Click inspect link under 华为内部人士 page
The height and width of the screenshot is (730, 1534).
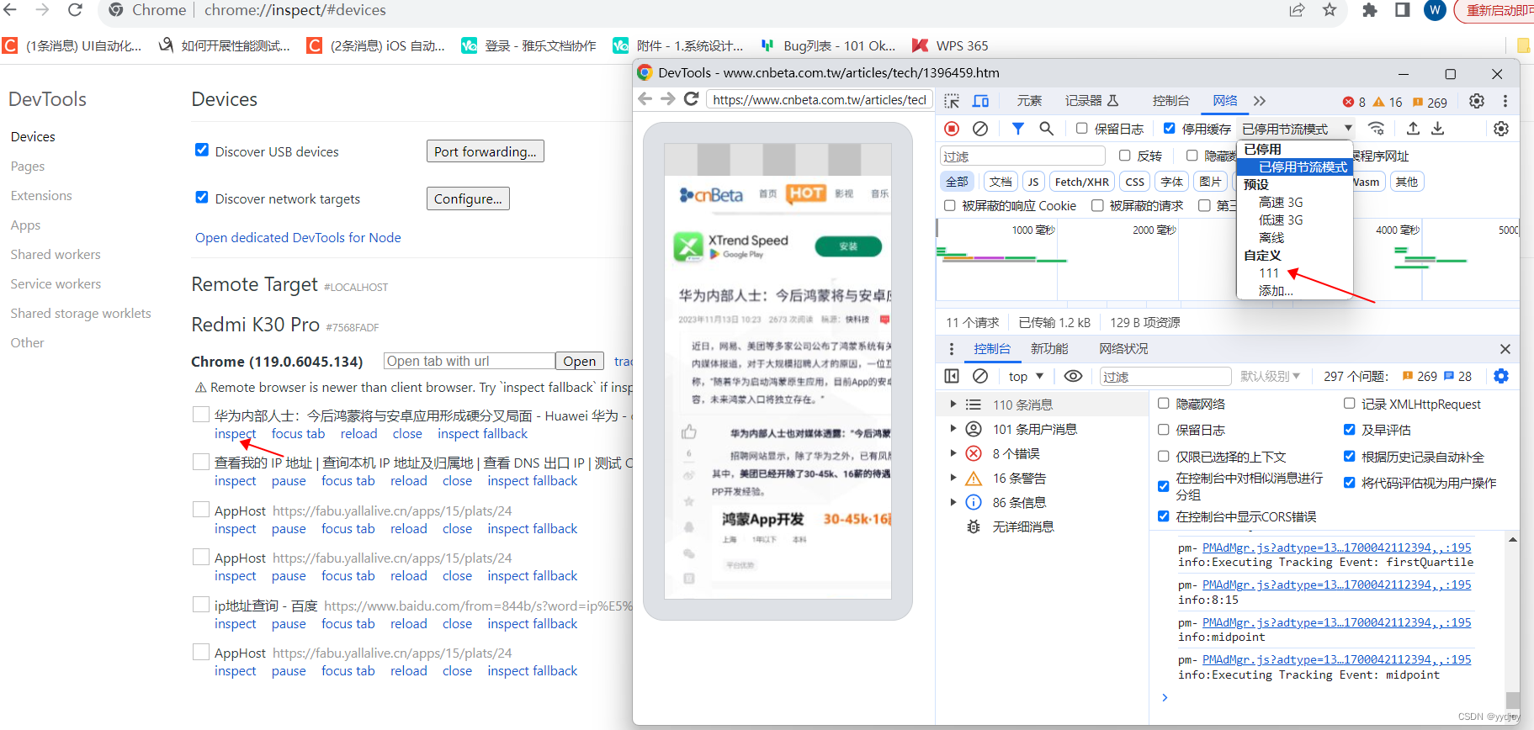[x=235, y=434]
